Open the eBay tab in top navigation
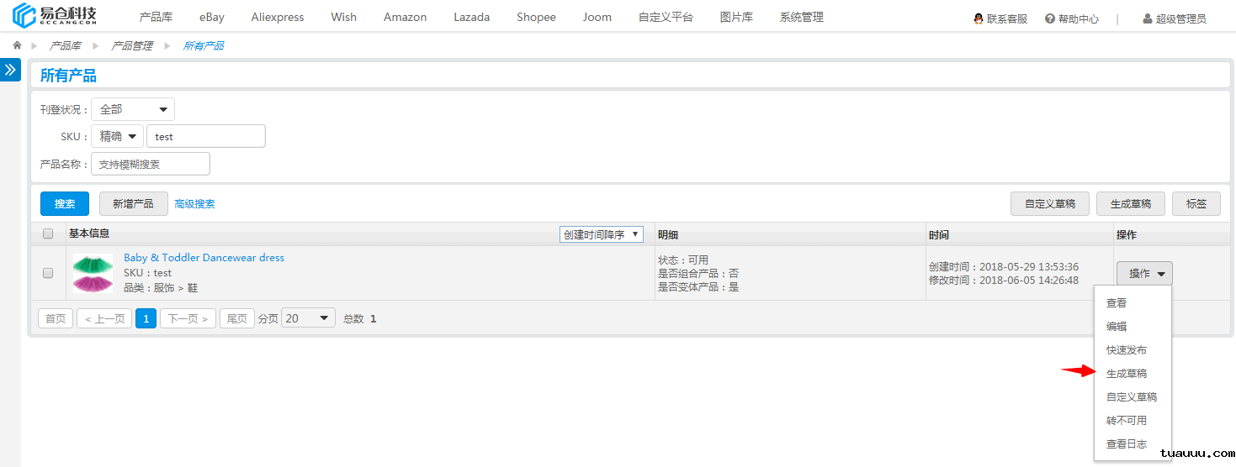This screenshot has width=1236, height=467. [x=212, y=17]
